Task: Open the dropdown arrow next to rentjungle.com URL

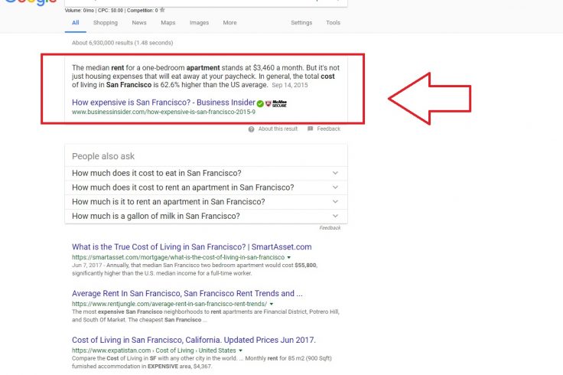Action: 271,305
